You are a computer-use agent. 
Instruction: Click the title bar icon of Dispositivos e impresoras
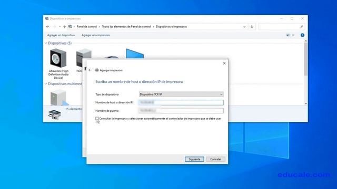click(47, 18)
